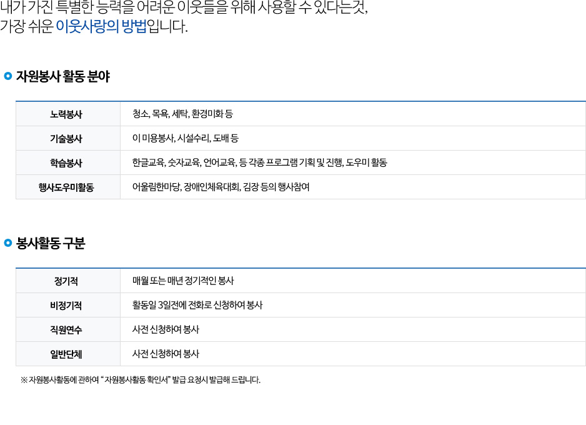
Task: Select the 행사도우미활동 header cell
Action: (68, 187)
